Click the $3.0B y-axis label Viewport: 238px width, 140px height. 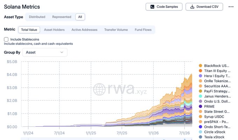12,87
